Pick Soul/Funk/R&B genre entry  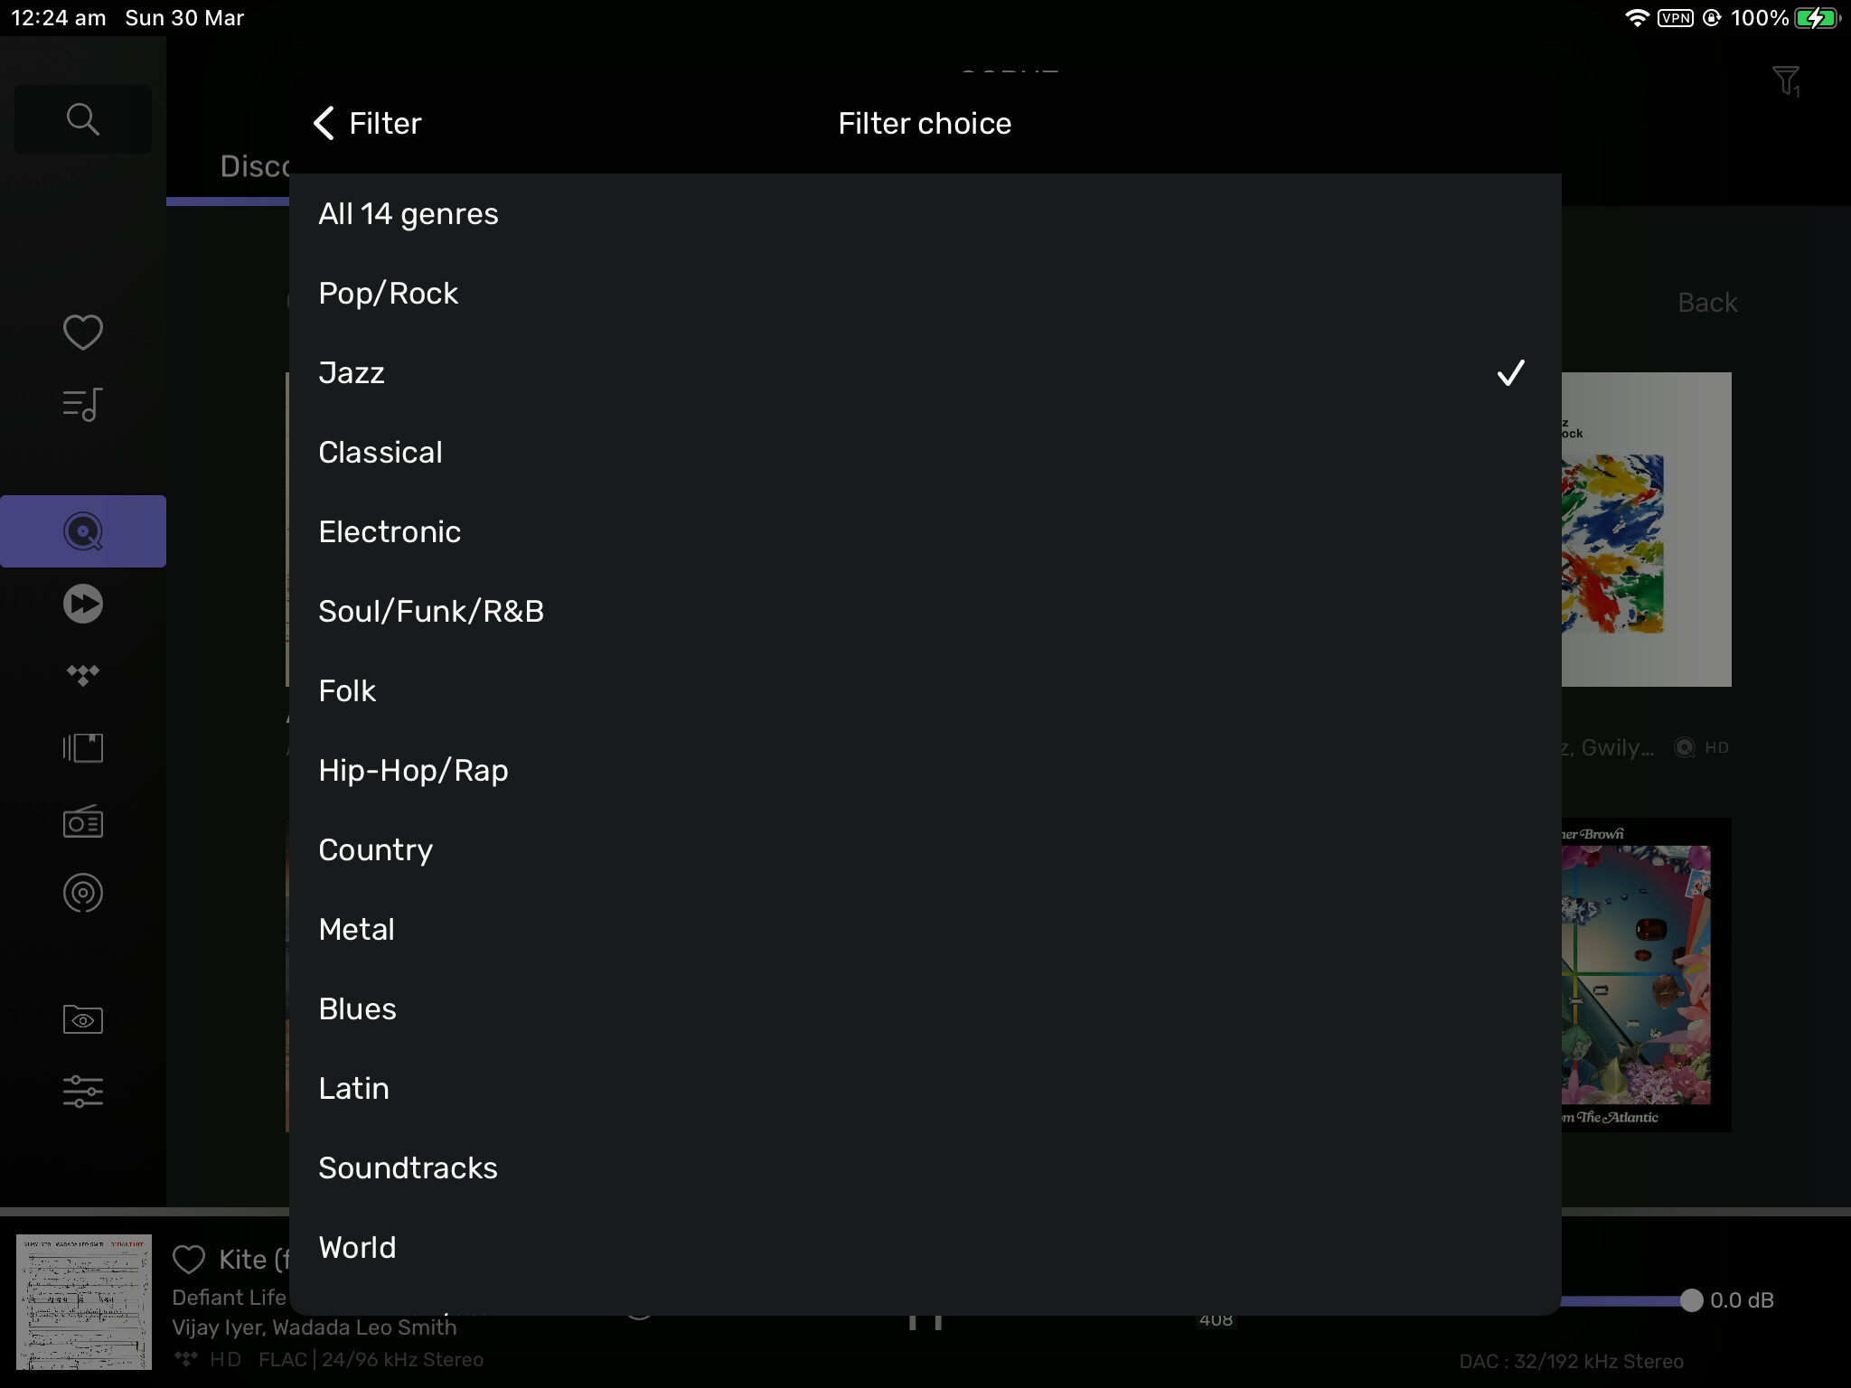(925, 611)
